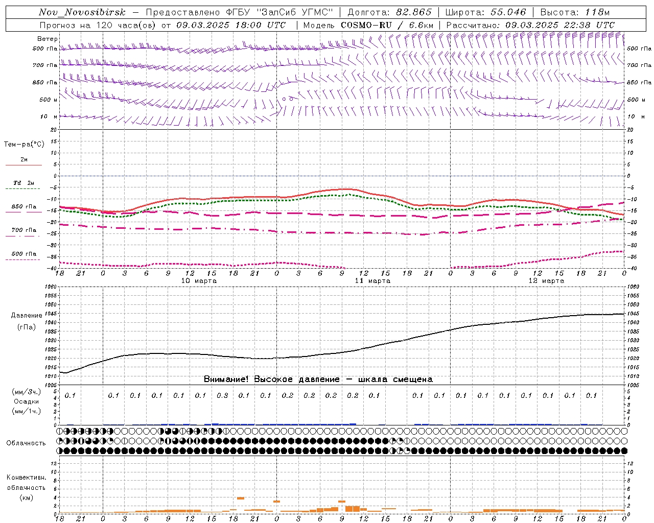
Task: Click the 'Облачность' cloud cover label
Action: tap(26, 443)
